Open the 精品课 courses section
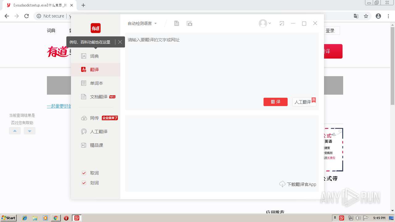Image resolution: width=395 pixels, height=222 pixels. (x=96, y=145)
